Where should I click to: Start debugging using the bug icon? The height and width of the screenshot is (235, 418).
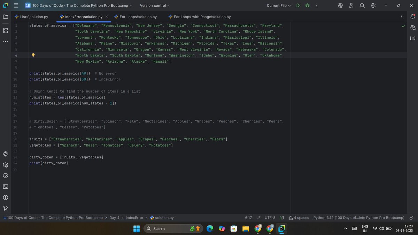point(307,6)
